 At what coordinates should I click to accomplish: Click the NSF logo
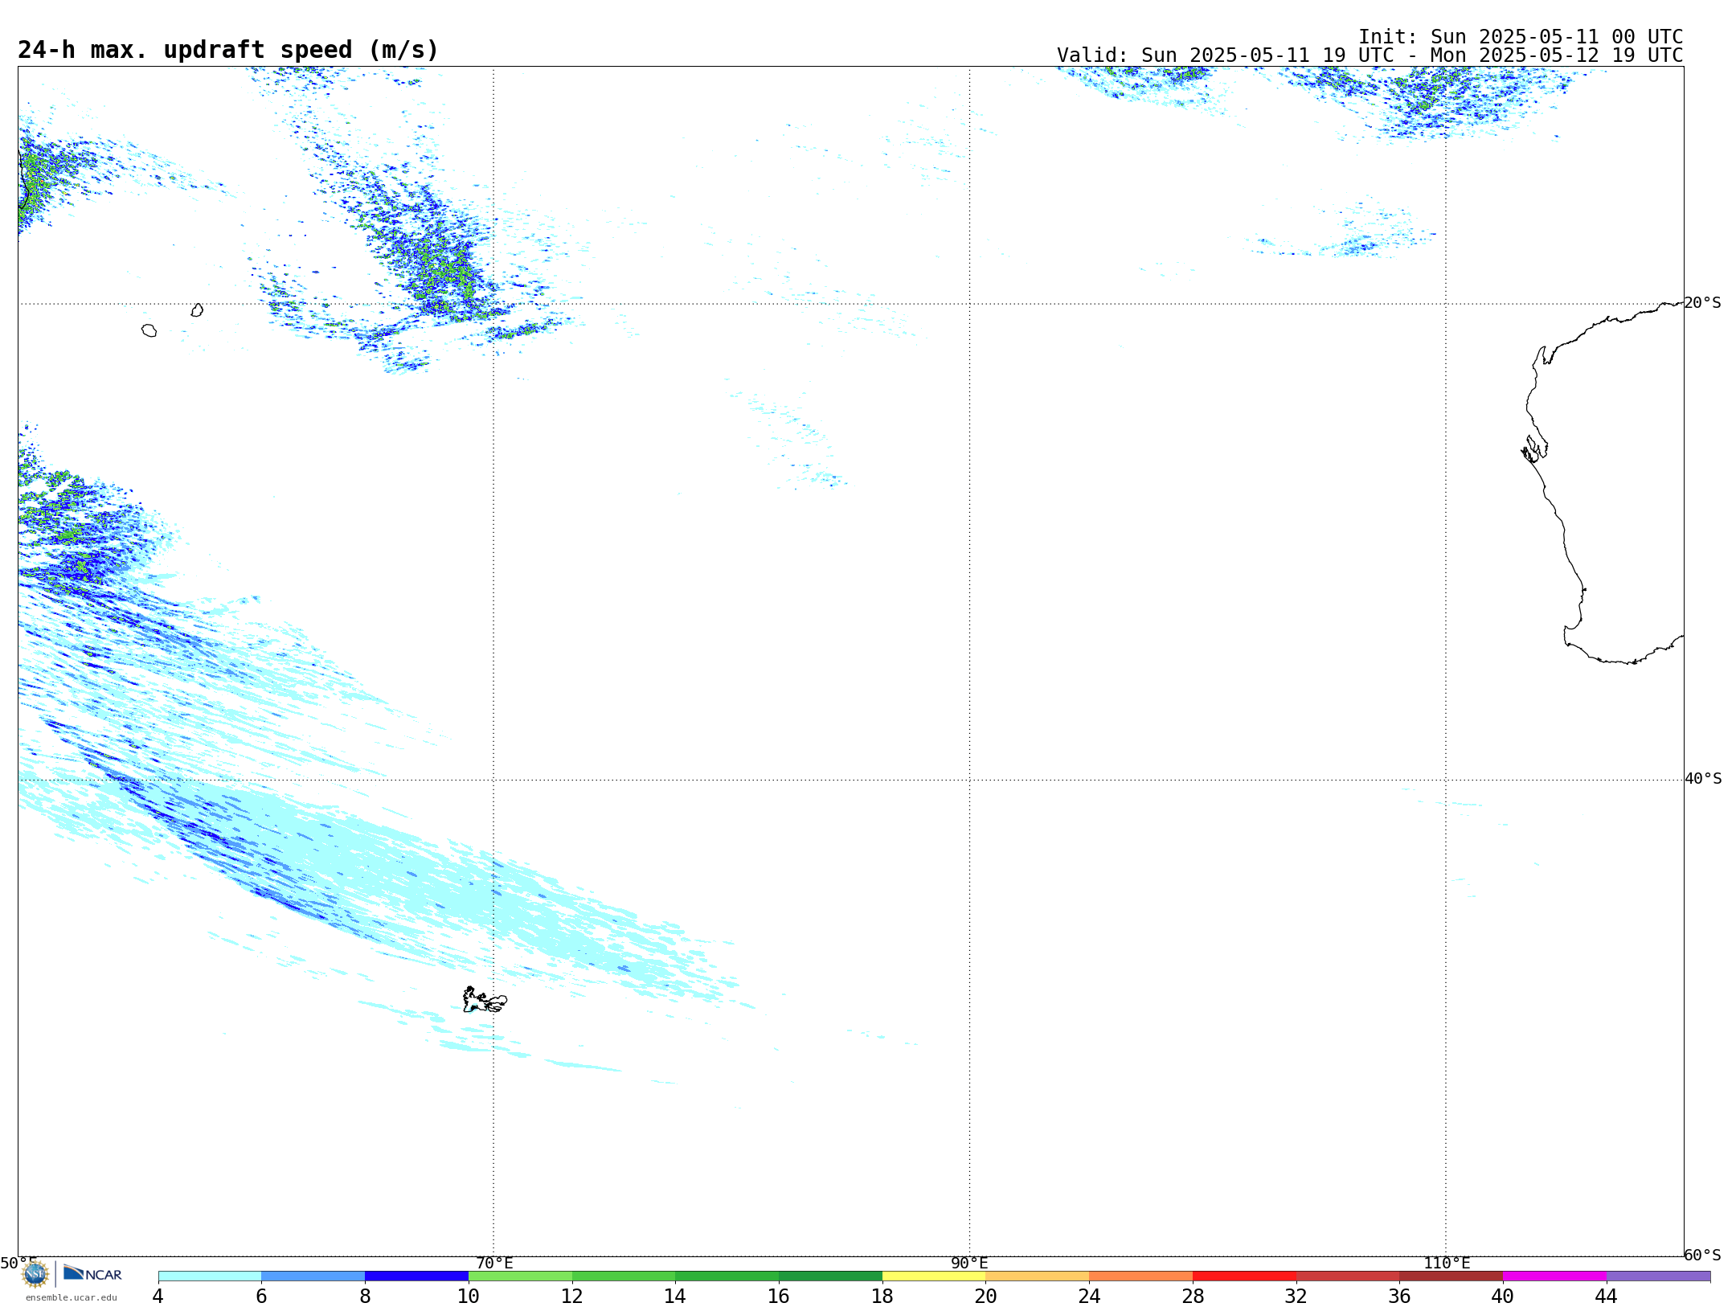click(35, 1274)
